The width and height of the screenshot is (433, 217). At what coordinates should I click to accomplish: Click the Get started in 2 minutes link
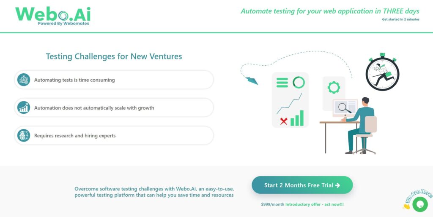pyautogui.click(x=400, y=19)
